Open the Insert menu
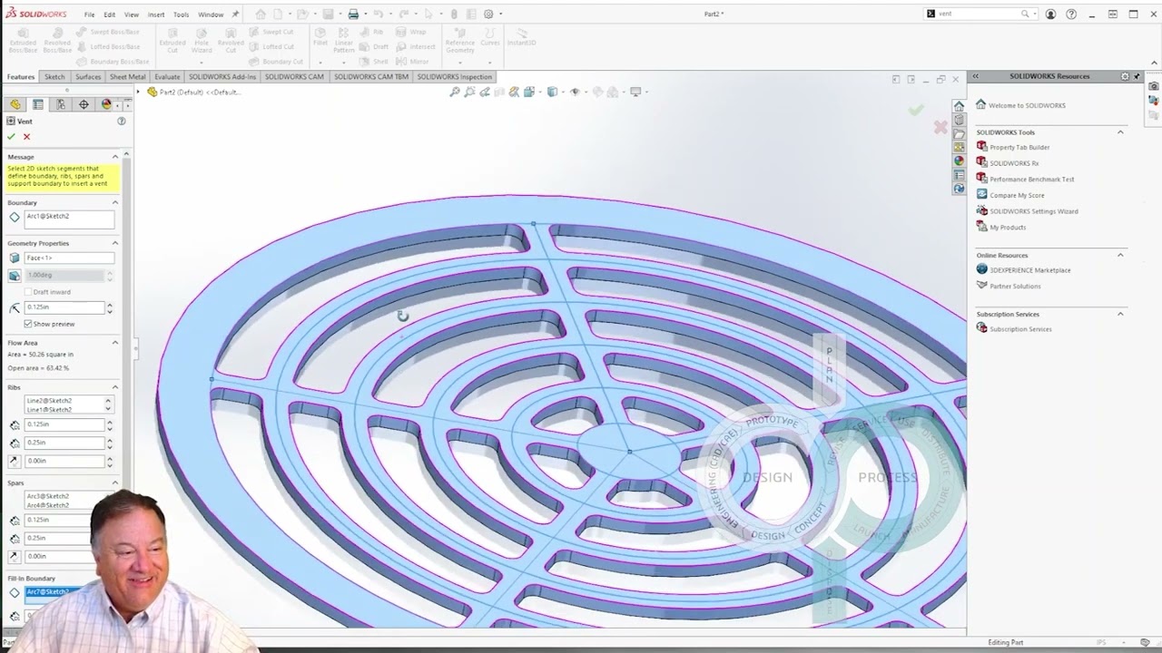The image size is (1162, 653). tap(156, 15)
